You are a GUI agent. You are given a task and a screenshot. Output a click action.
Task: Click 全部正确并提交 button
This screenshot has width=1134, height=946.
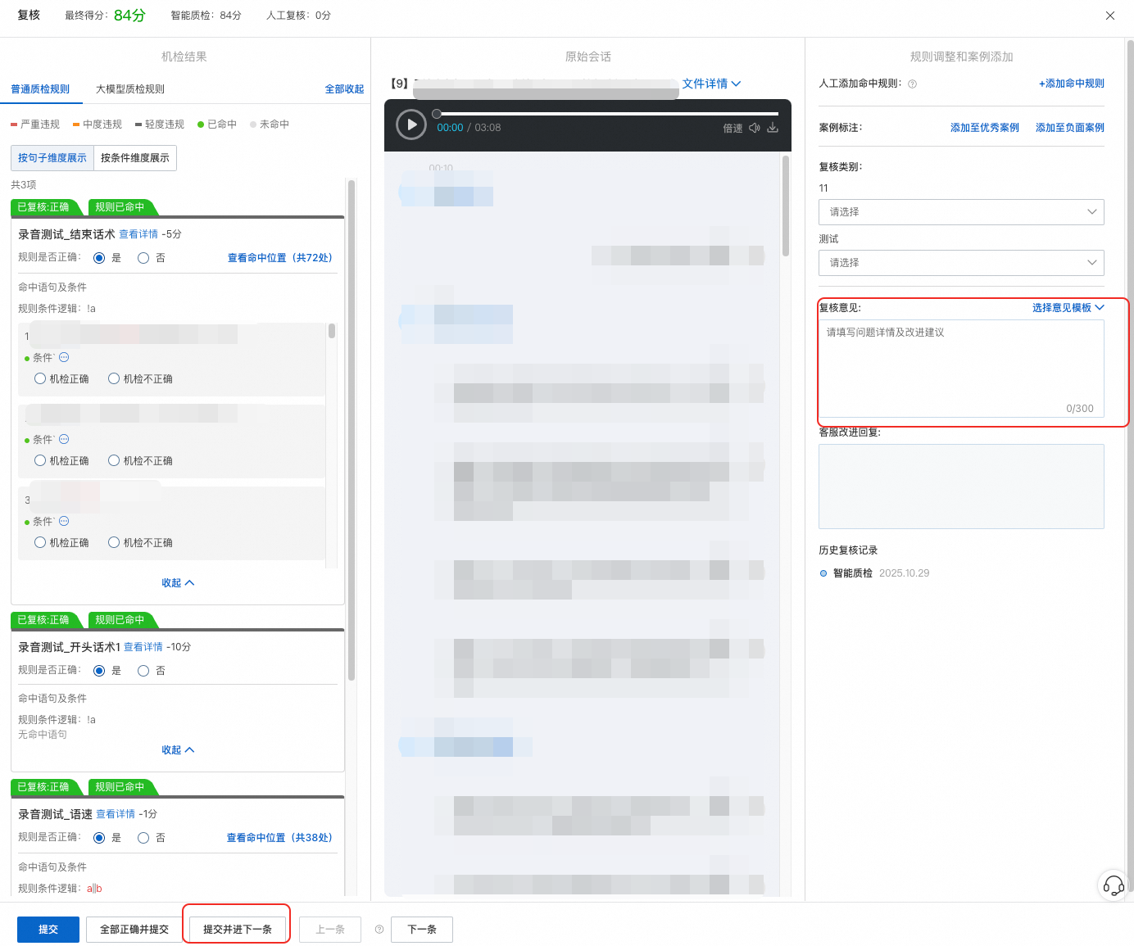(x=134, y=930)
